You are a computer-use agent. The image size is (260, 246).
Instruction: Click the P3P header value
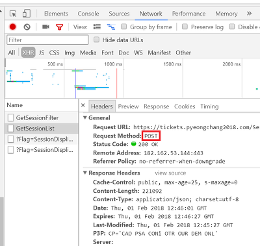pos(162,234)
